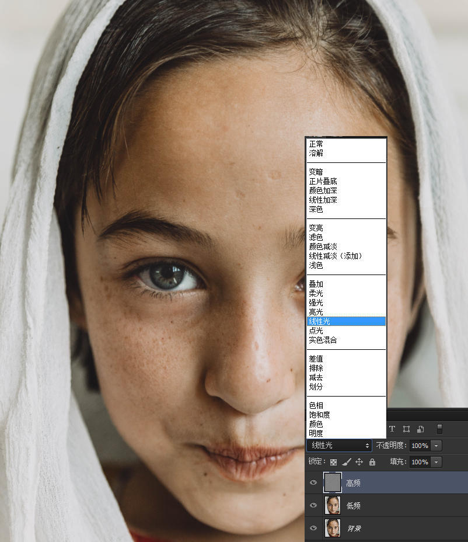Click the 背景 layer thumbnail
Viewport: 468px width, 542px height.
click(x=333, y=528)
